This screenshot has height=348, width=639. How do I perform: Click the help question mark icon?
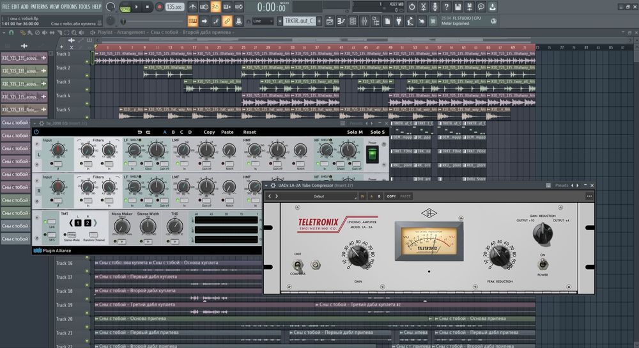click(x=446, y=6)
